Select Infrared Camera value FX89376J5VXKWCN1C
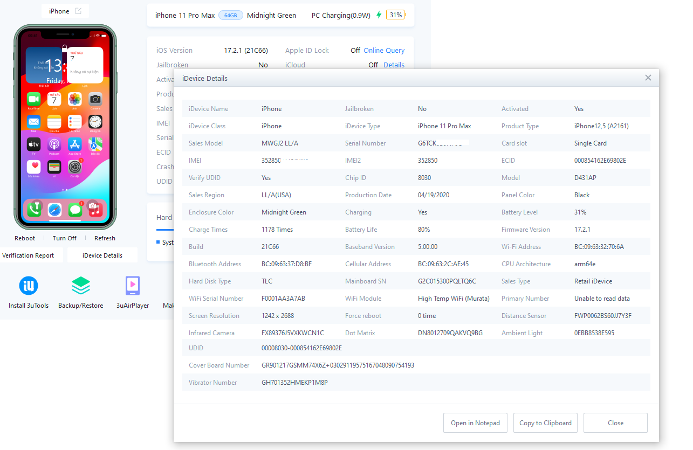The image size is (693, 450). (293, 333)
